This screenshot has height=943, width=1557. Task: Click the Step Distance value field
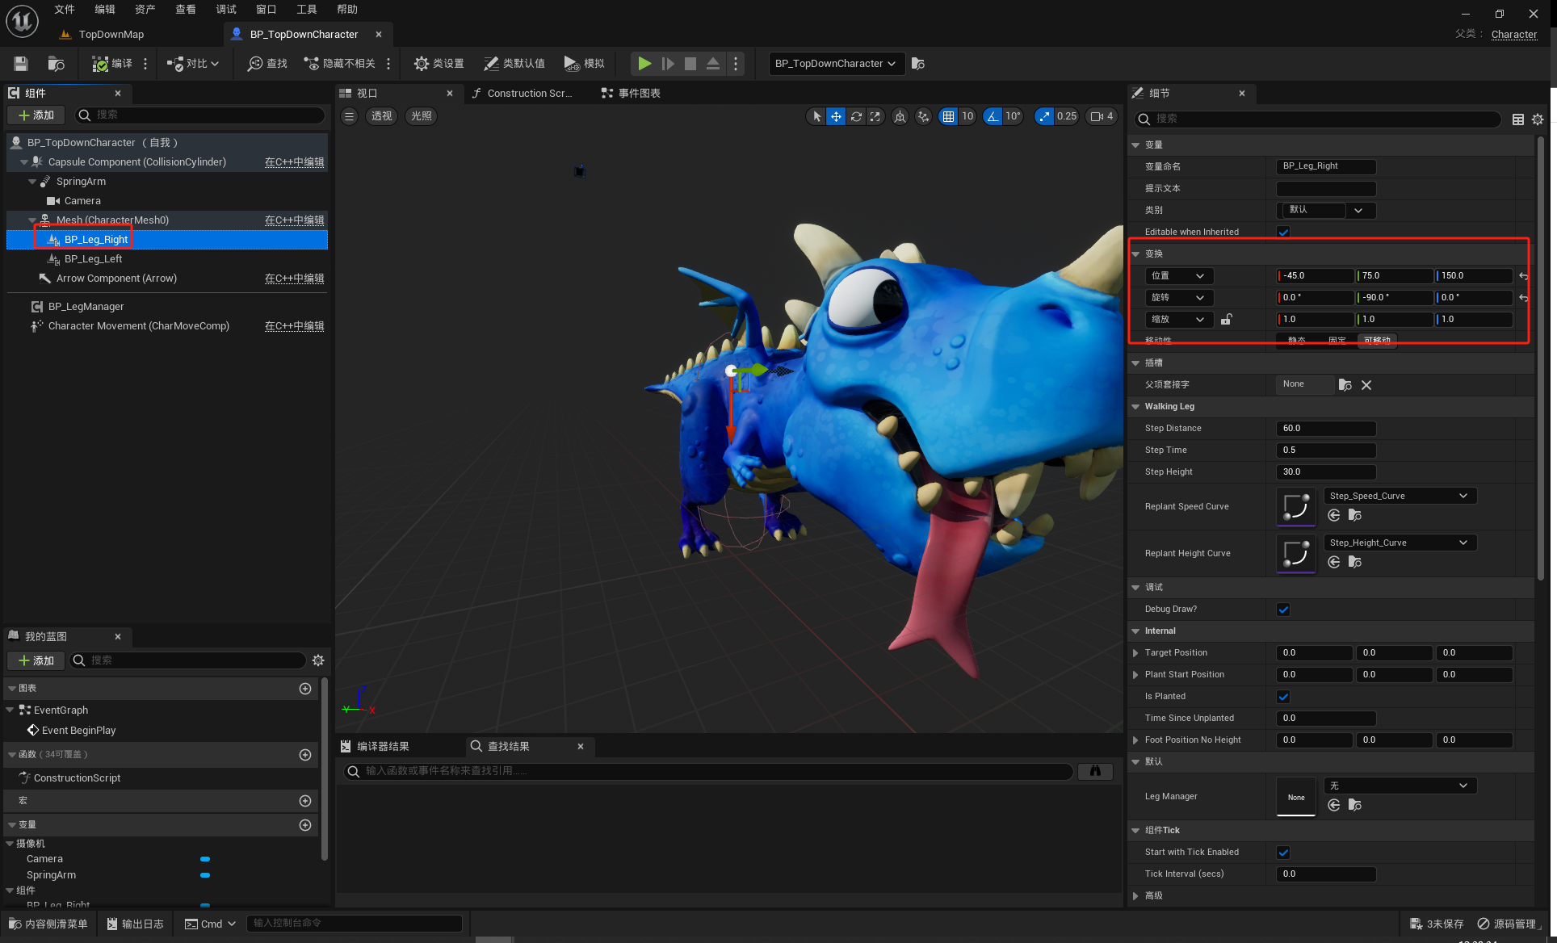[x=1325, y=429]
